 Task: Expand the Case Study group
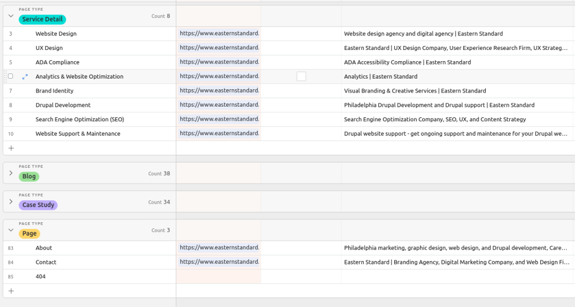pyautogui.click(x=11, y=202)
